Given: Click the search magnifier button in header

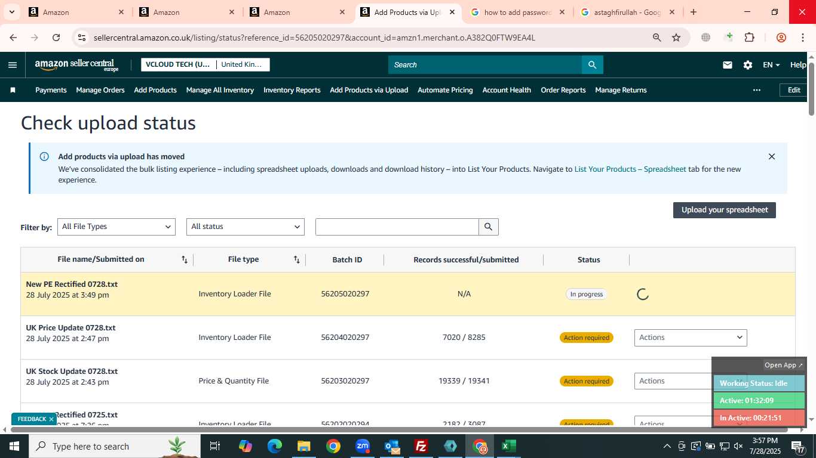Looking at the screenshot, I should [x=592, y=65].
